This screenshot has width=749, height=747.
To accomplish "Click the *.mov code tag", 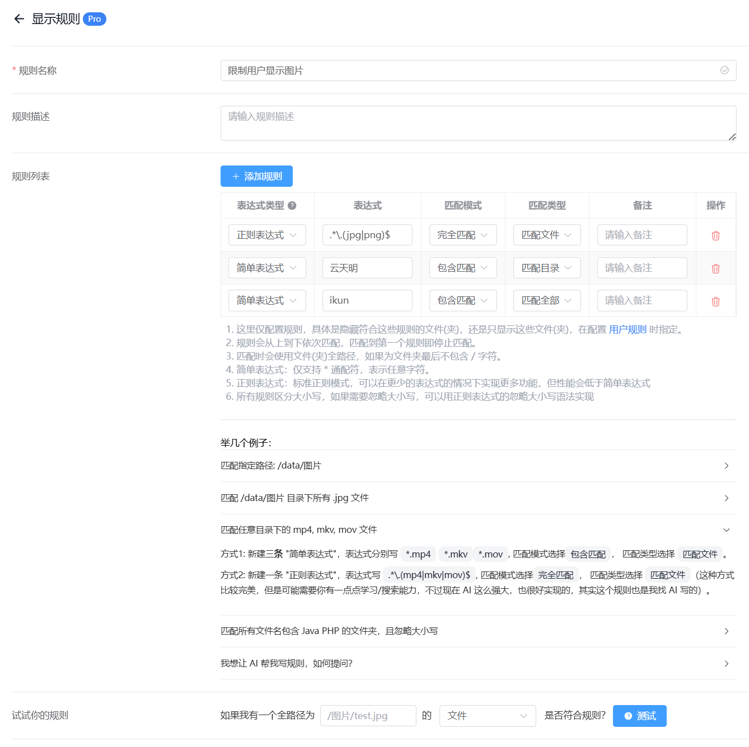I will (490, 554).
